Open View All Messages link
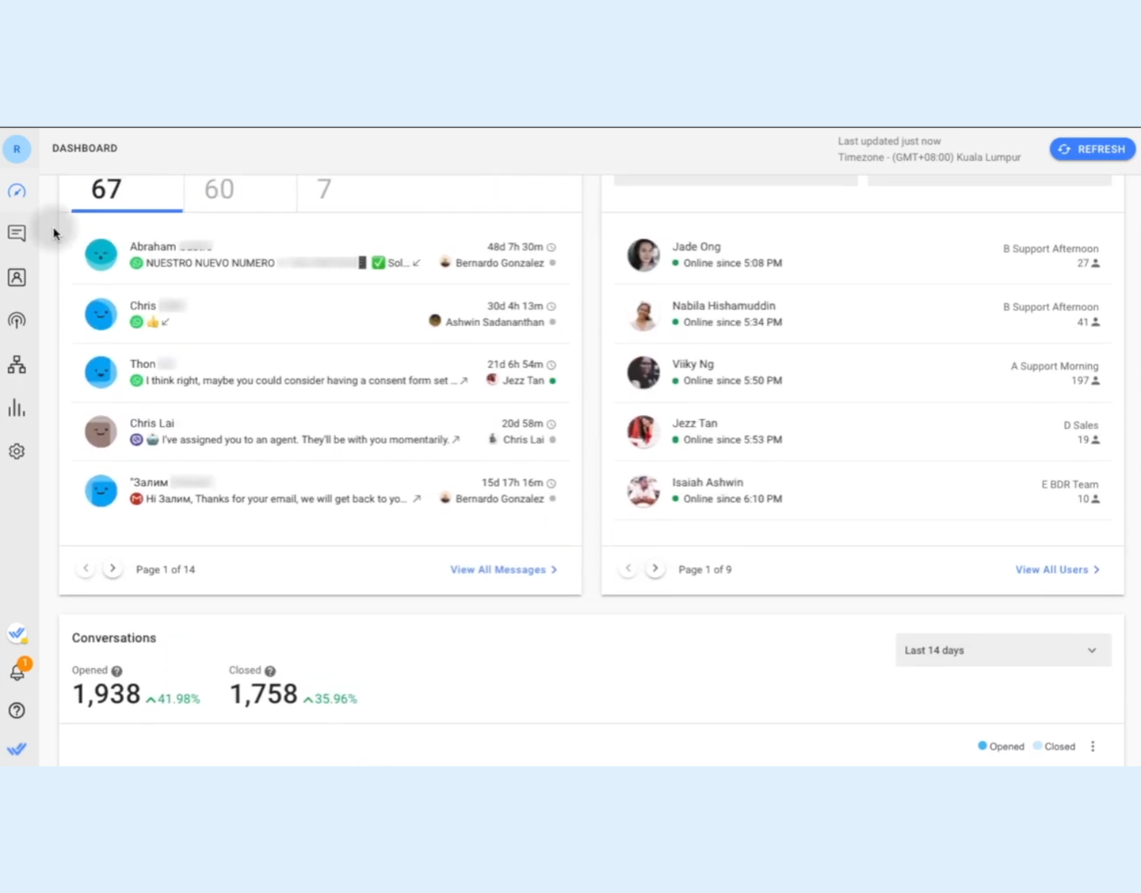The width and height of the screenshot is (1141, 893). [x=504, y=569]
